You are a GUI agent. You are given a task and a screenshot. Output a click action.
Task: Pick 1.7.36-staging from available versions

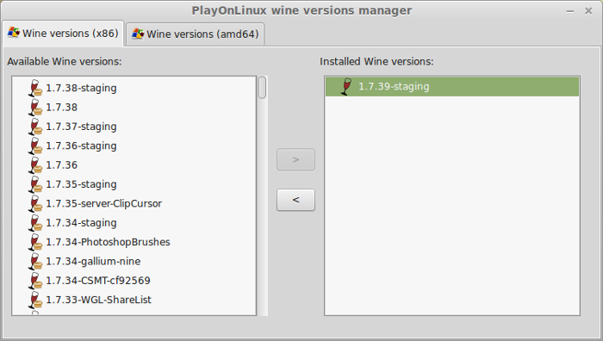[134, 146]
